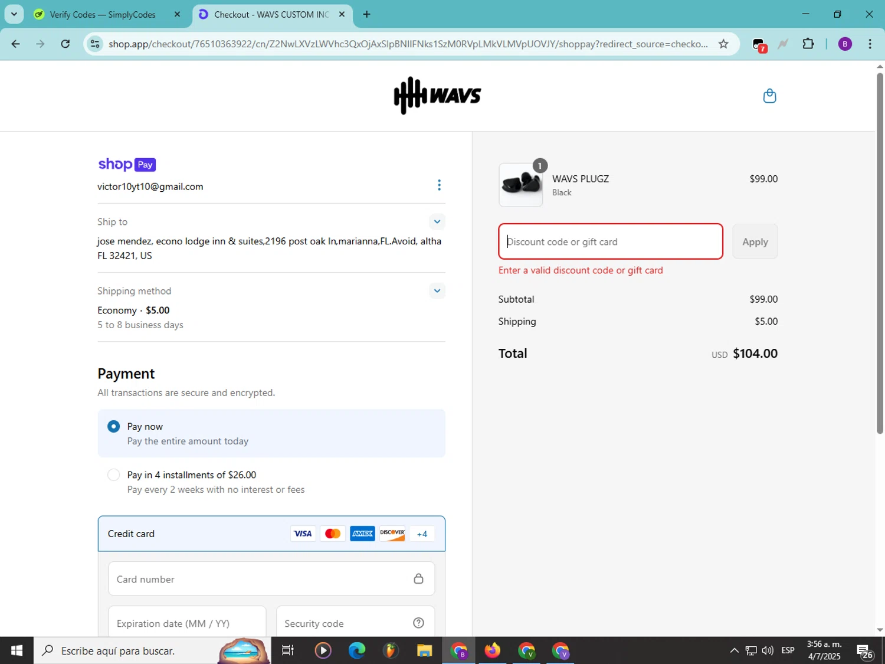Open the three-dot account options menu
This screenshot has height=664, width=885.
click(439, 185)
